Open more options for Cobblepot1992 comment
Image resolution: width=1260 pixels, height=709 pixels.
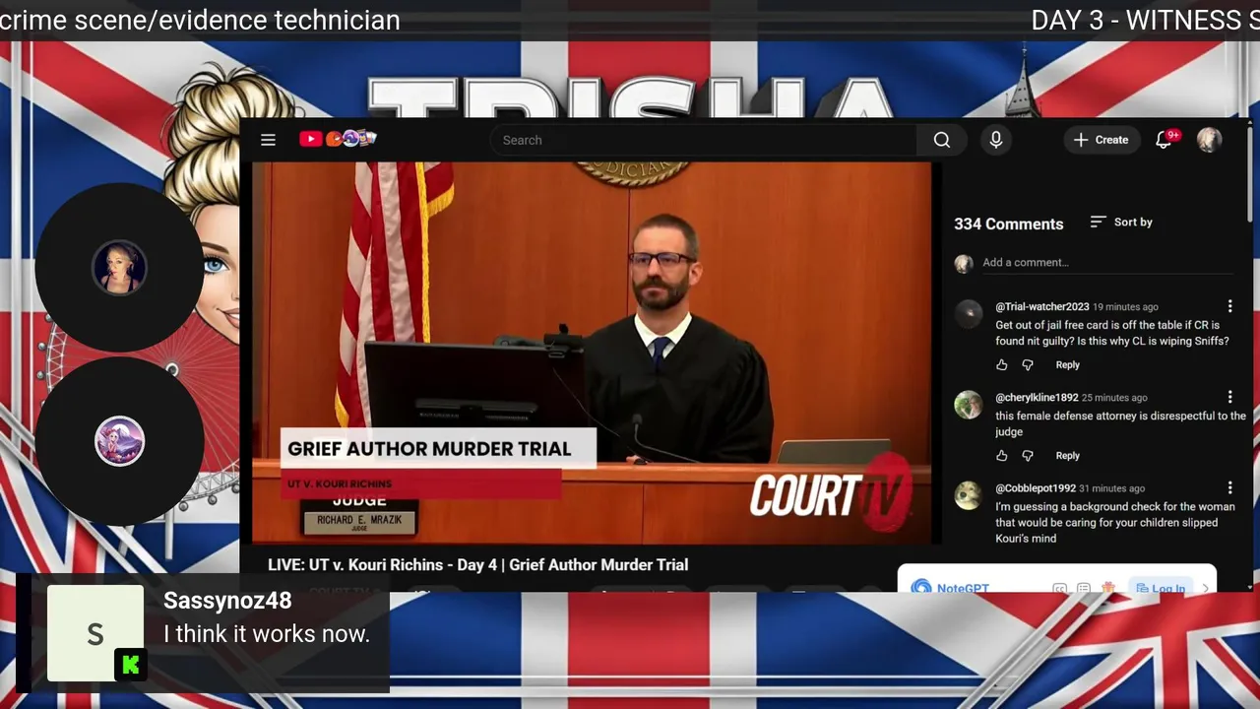1229,487
